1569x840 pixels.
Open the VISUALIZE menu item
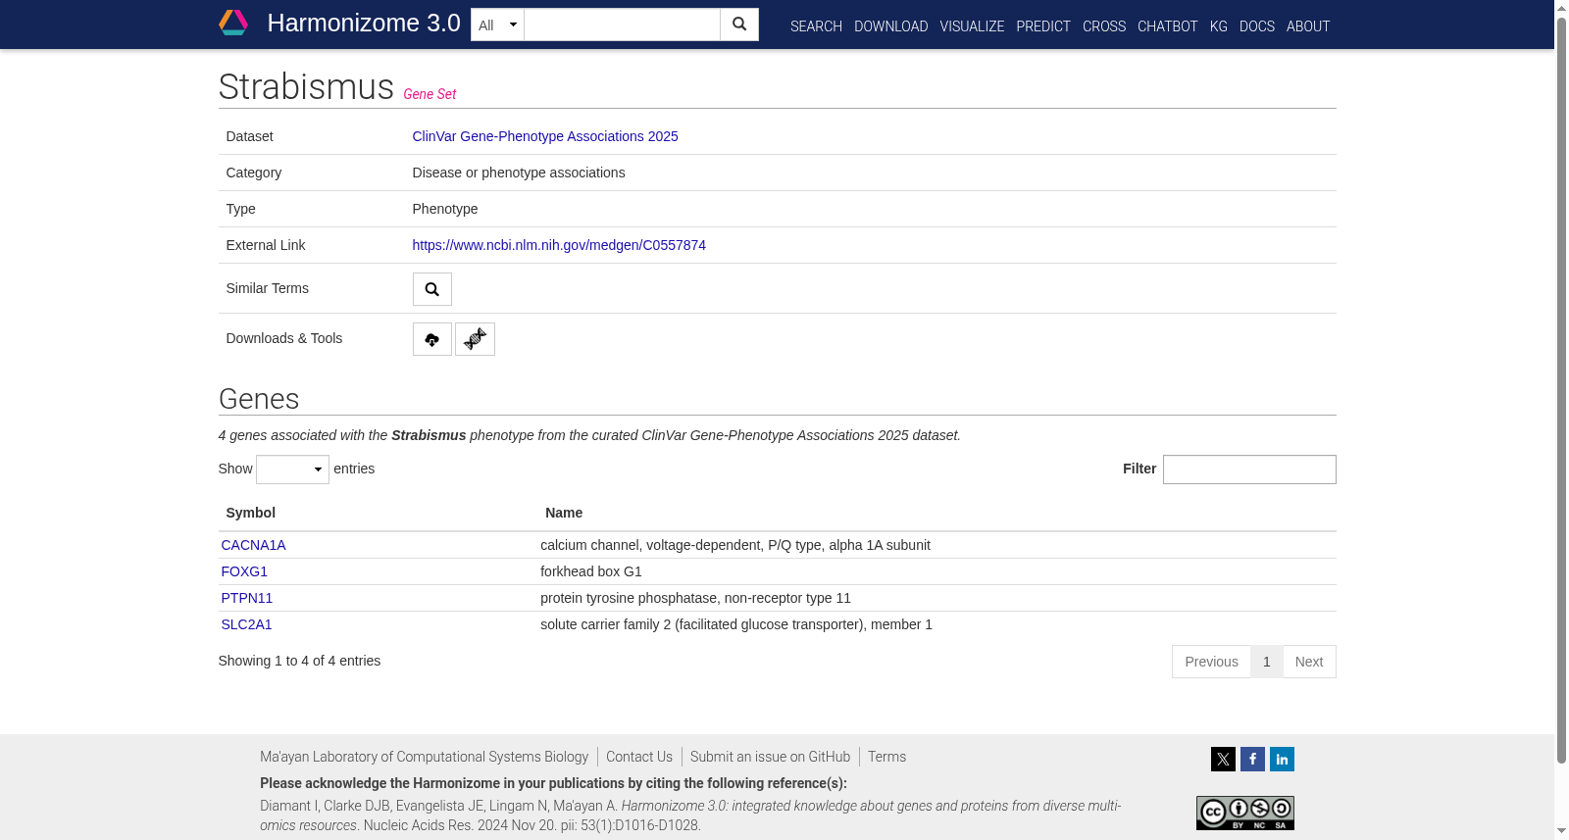[x=972, y=26]
